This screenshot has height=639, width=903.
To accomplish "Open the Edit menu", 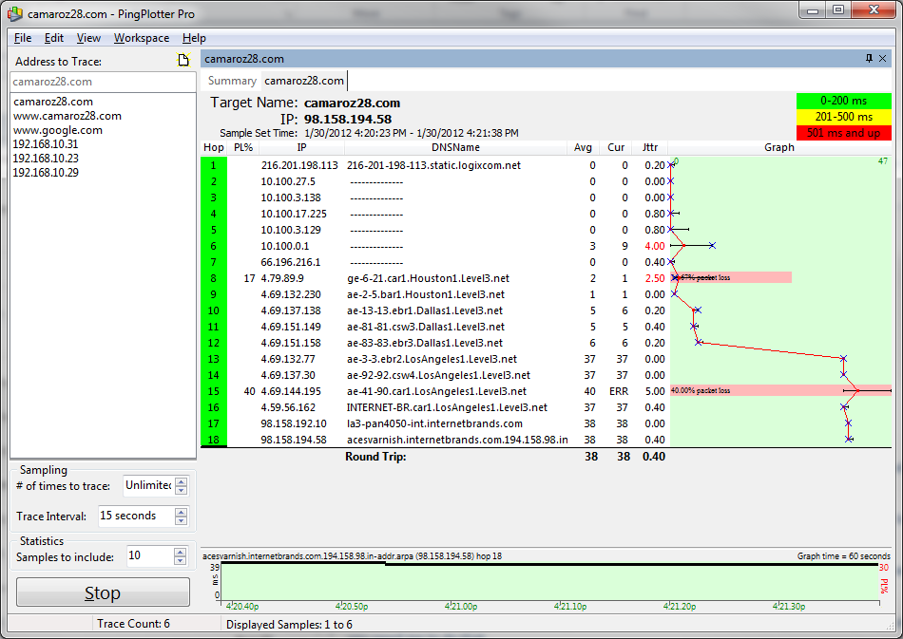I will [x=53, y=38].
